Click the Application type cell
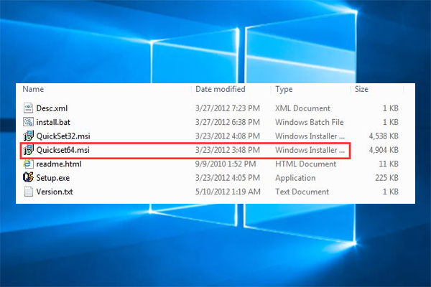Screen dimensions: 431x287 click(295, 178)
